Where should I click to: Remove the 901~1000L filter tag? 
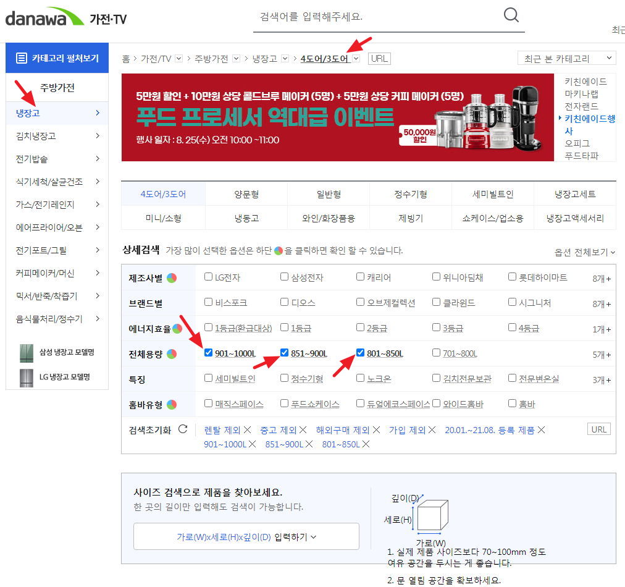pos(253,444)
